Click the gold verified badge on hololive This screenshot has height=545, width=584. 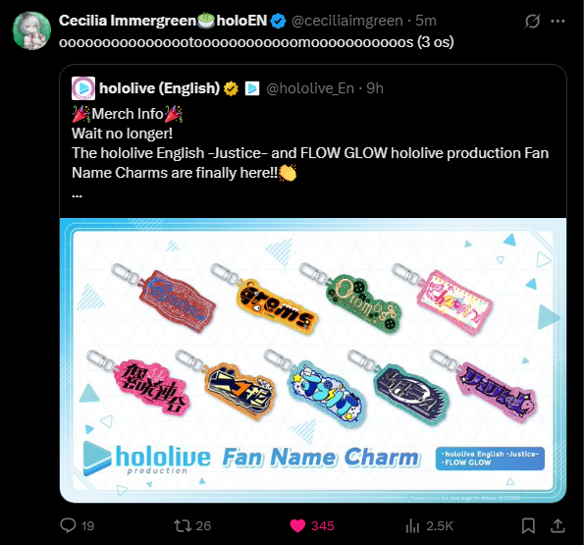pyautogui.click(x=231, y=88)
